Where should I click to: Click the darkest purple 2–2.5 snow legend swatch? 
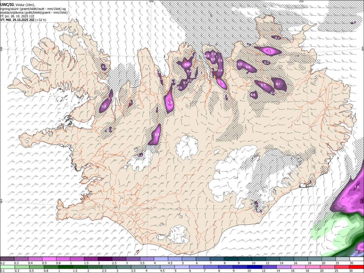click(105, 259)
